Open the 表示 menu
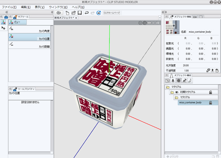Image resolution: width=221 pixels, height=158 pixels. pyautogui.click(x=40, y=7)
